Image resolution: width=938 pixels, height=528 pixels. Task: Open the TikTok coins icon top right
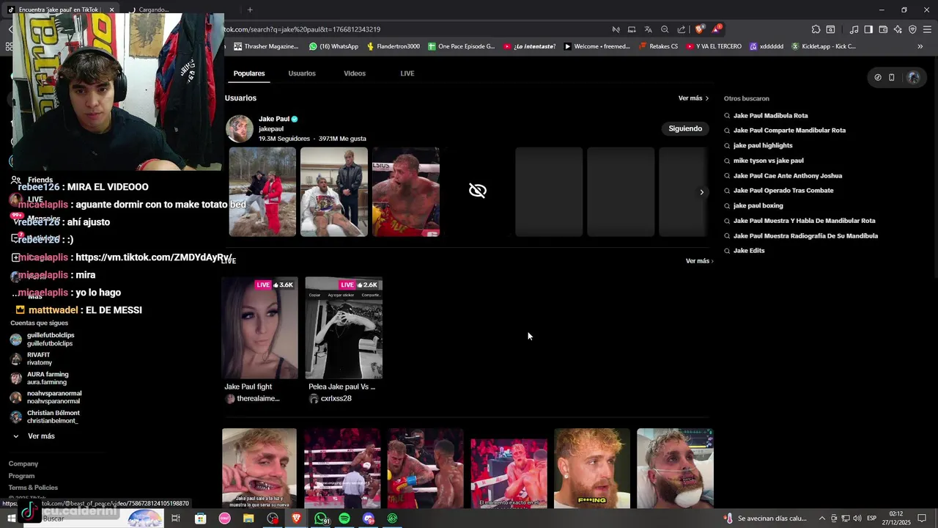(x=878, y=77)
